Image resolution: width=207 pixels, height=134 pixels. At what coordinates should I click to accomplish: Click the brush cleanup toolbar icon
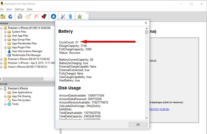tap(28, 16)
